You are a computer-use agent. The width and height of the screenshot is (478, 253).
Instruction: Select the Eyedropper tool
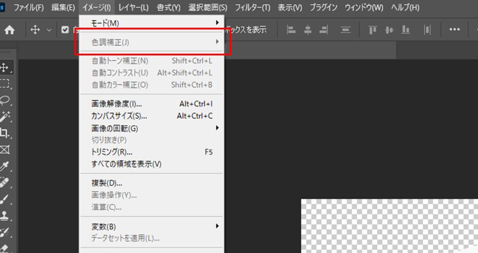[x=5, y=167]
